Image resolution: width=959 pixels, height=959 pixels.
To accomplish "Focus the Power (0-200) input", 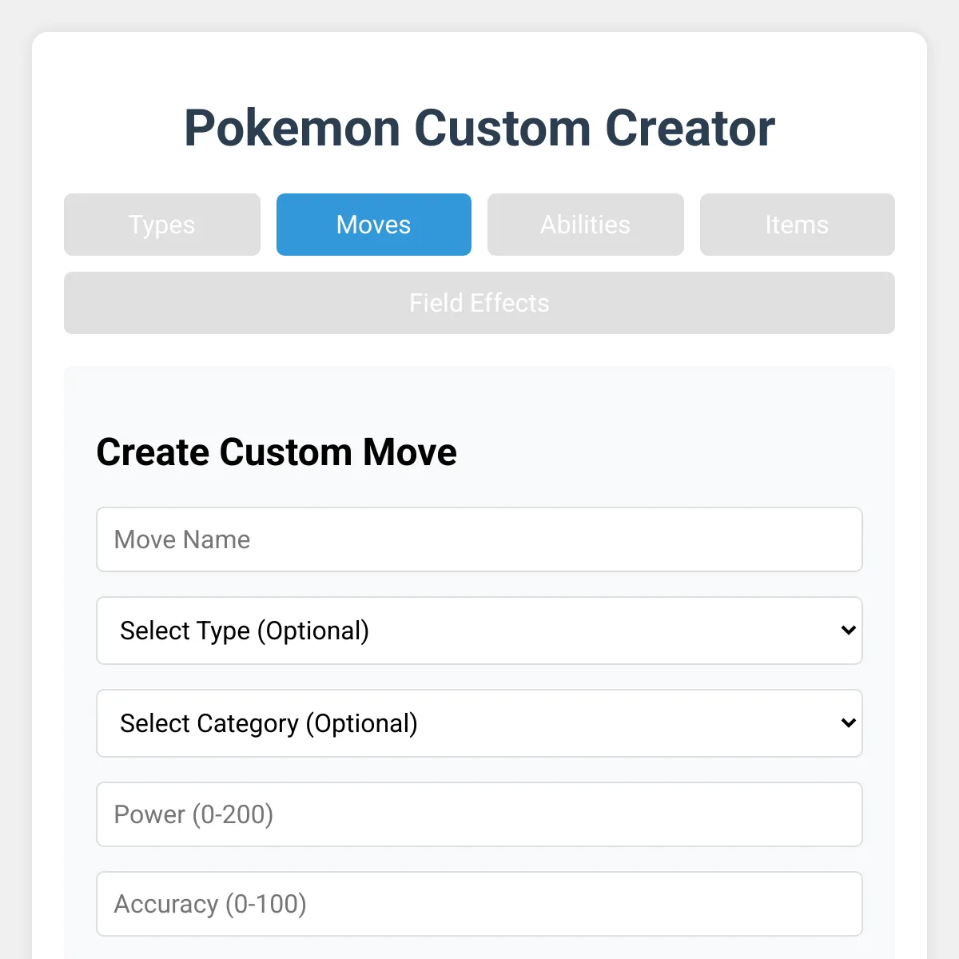I will coord(479,814).
